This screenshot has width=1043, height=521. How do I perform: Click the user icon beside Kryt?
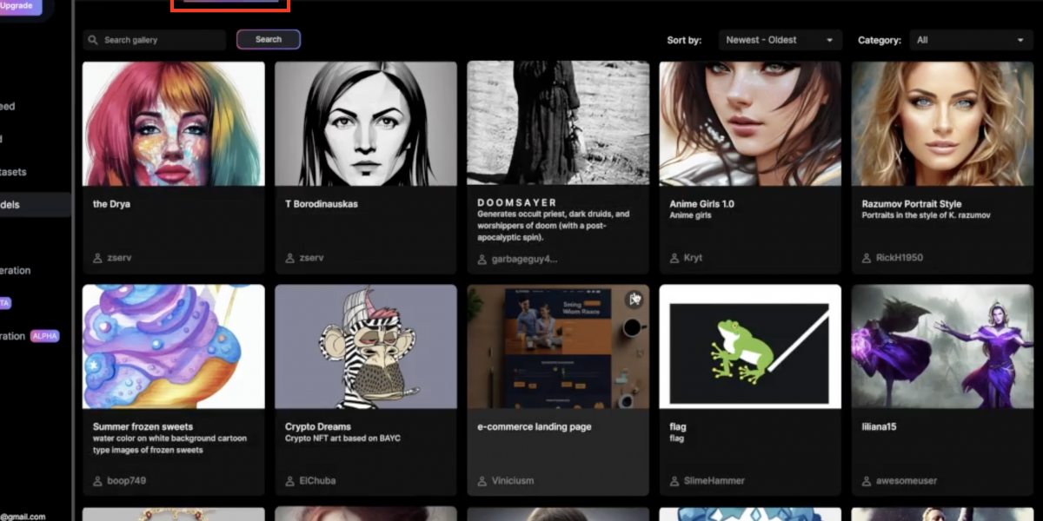[674, 258]
